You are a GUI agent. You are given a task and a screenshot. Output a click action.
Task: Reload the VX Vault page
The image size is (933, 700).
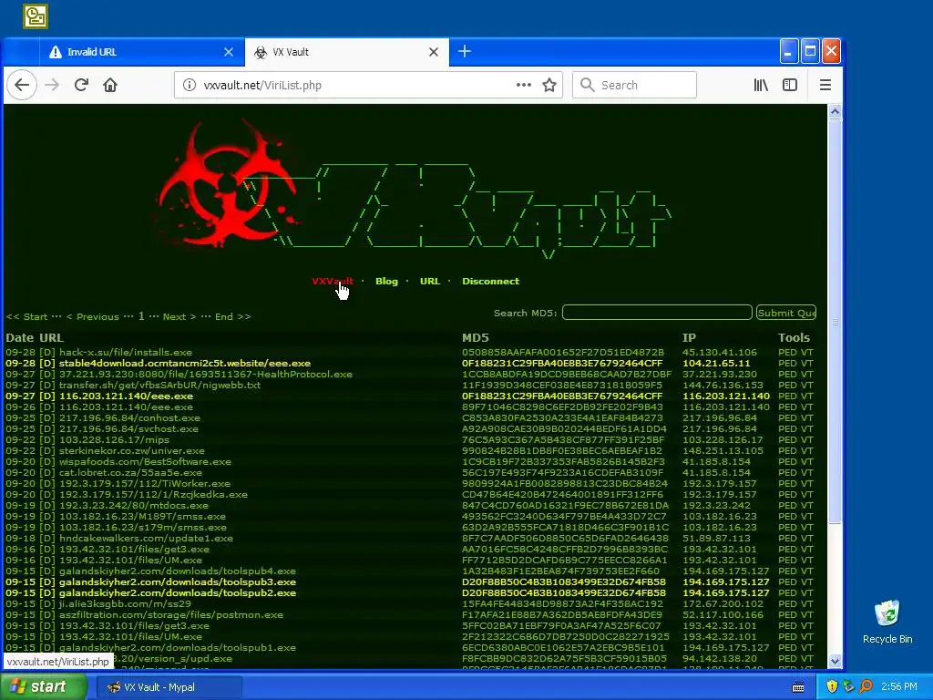[x=81, y=85]
